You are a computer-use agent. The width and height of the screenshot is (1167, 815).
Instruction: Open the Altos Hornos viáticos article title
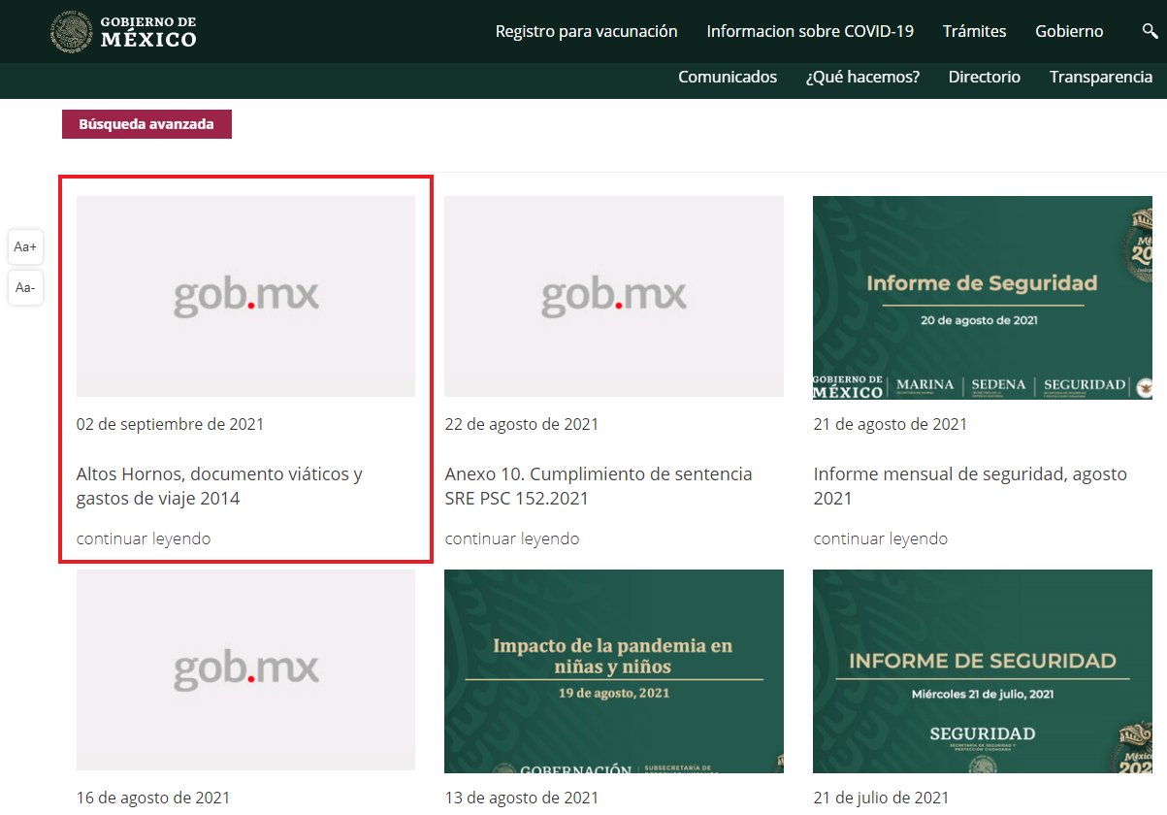click(219, 486)
